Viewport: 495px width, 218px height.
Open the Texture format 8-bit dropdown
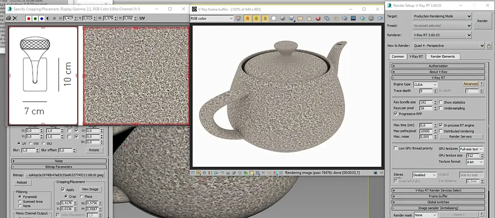click(475, 162)
